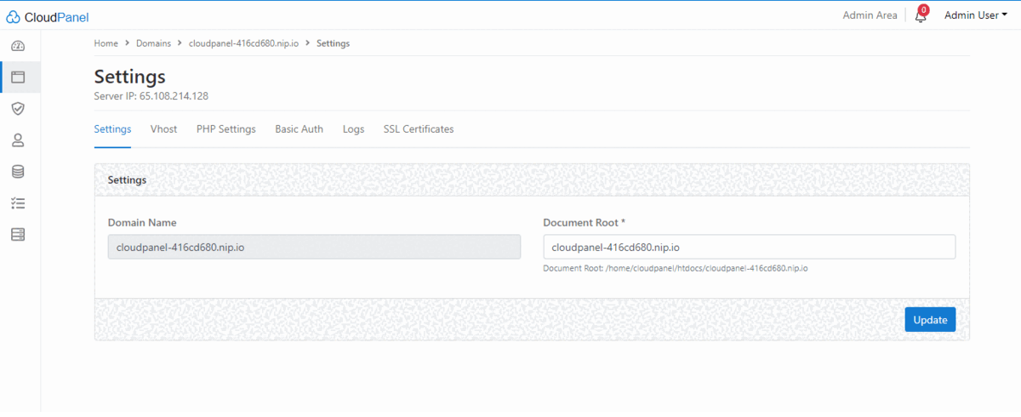Click the server Instance icon in sidebar

click(x=18, y=235)
